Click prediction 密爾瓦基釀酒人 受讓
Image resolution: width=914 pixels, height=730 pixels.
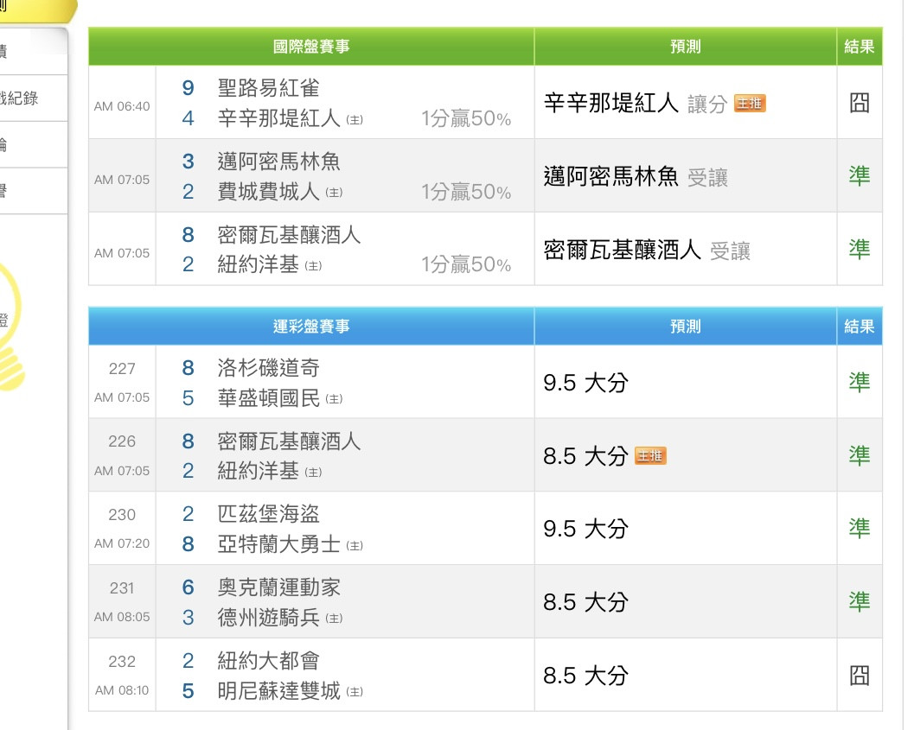[x=647, y=250]
